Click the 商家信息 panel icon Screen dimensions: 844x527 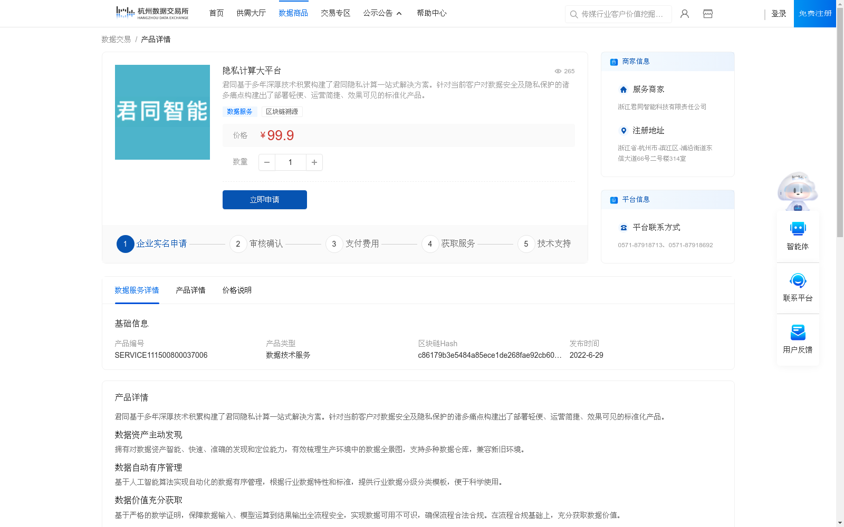[614, 62]
